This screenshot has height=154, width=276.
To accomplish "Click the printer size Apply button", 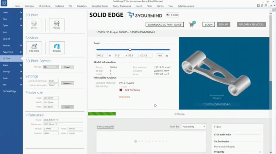I will [x=67, y=107].
